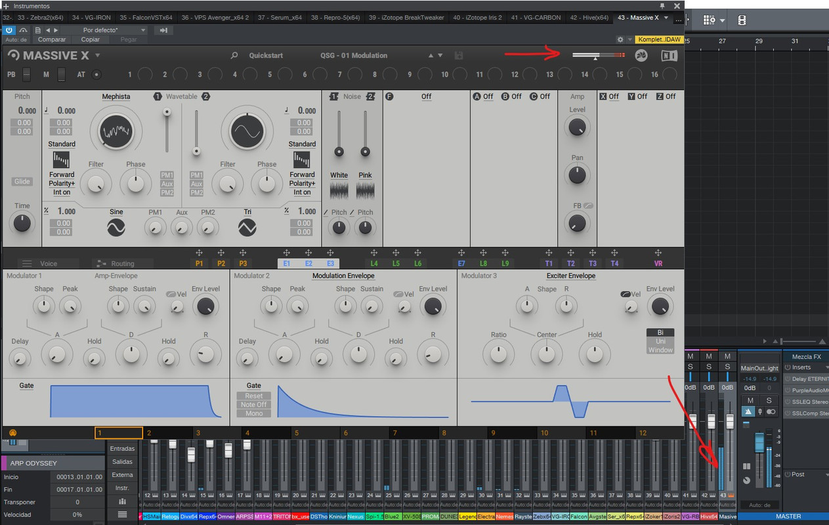Open the Por defecto preset dropdown
This screenshot has height=525, width=829.
point(105,30)
